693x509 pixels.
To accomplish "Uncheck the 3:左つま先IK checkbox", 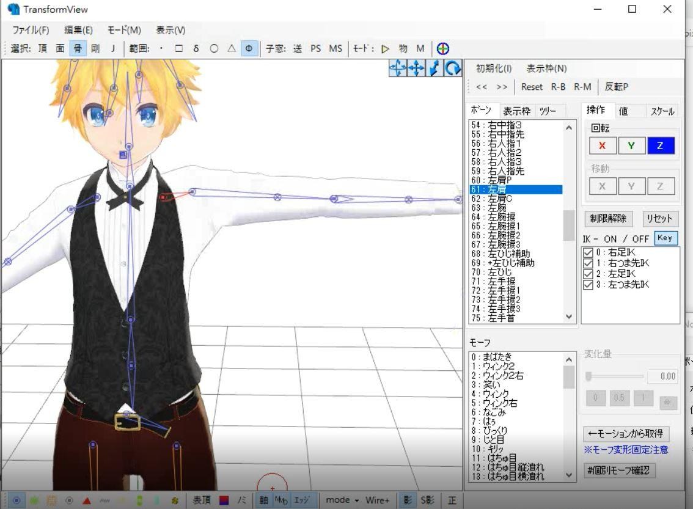I will point(587,285).
